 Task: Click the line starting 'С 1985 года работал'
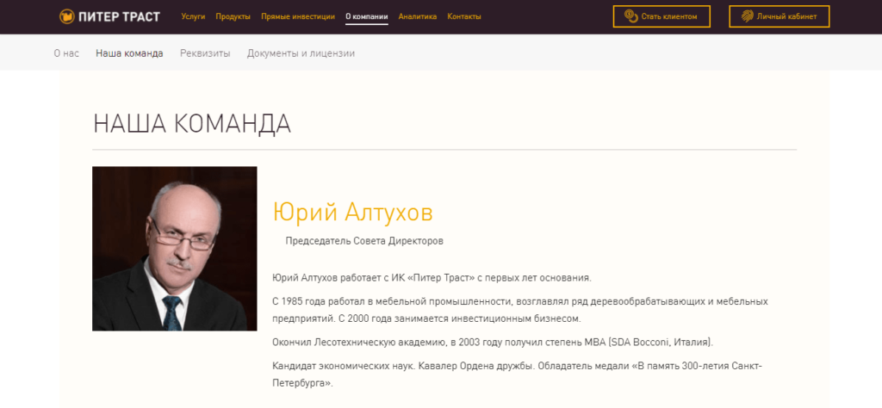tap(520, 301)
